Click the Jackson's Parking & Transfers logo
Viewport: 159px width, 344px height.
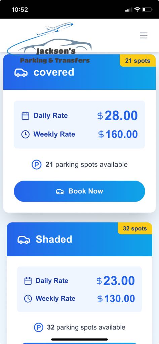pyautogui.click(x=49, y=43)
